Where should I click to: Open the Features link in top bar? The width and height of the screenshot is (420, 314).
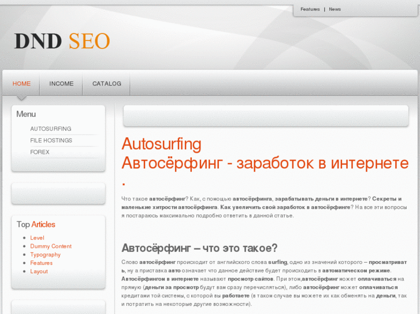(x=310, y=9)
